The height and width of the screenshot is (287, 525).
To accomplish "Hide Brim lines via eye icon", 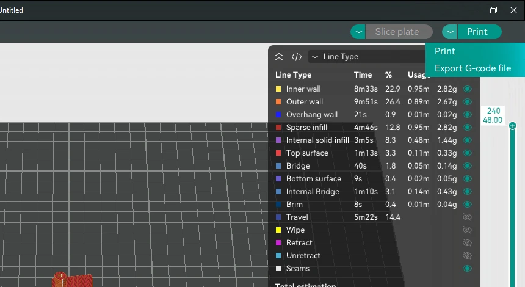I will (x=468, y=205).
